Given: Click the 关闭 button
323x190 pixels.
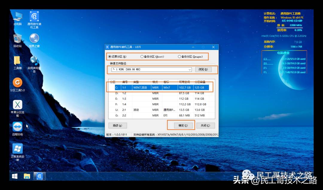Looking at the screenshot, I should tap(205, 125).
